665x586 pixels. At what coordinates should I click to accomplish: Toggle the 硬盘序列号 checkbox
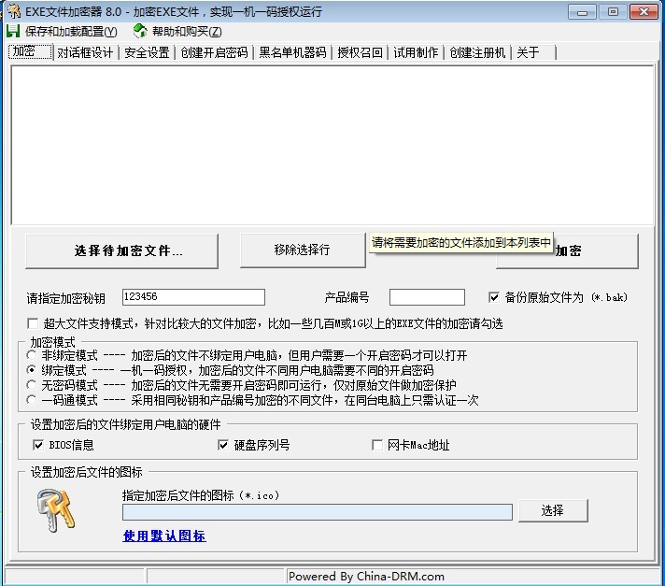pos(223,445)
